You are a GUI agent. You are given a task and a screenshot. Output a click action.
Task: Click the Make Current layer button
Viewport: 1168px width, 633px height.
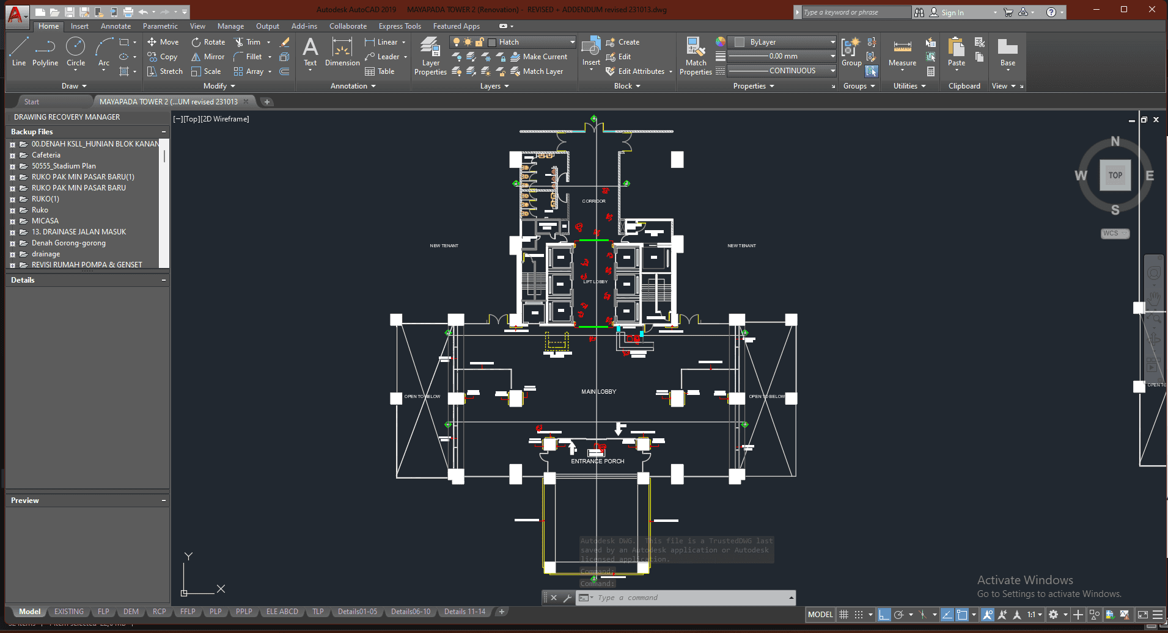539,57
